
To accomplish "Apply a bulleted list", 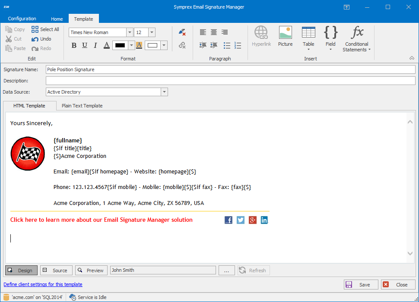I will tap(227, 45).
